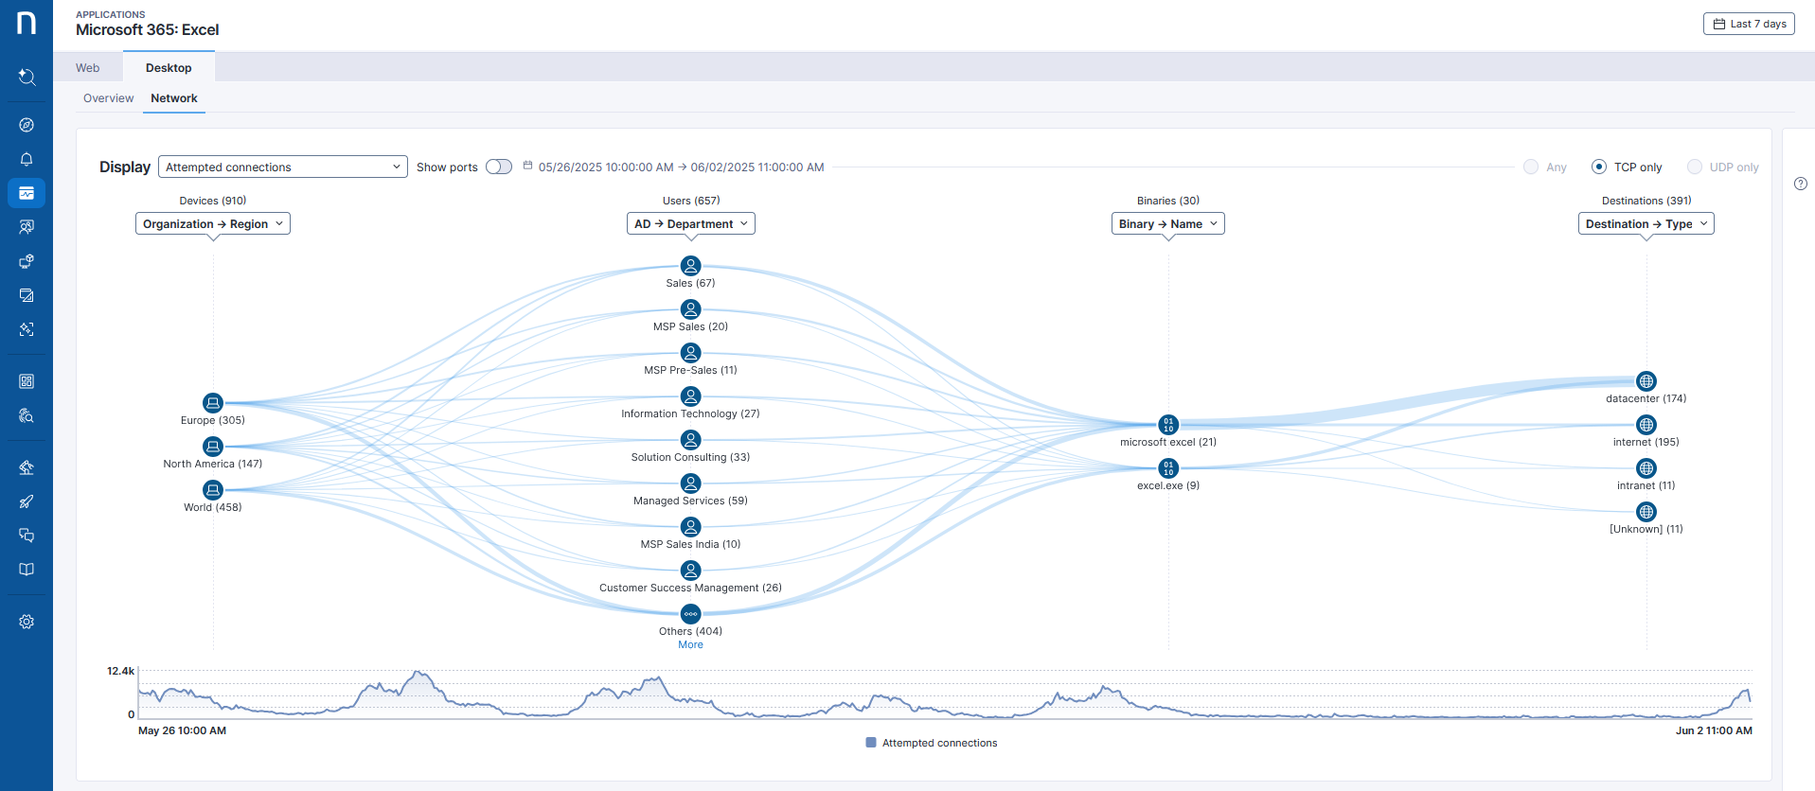Toggle the Show ports switch

click(499, 167)
